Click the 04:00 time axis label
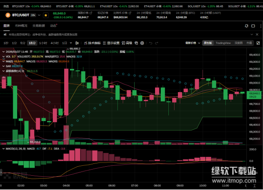This screenshot has width=263, height=190. (66, 185)
